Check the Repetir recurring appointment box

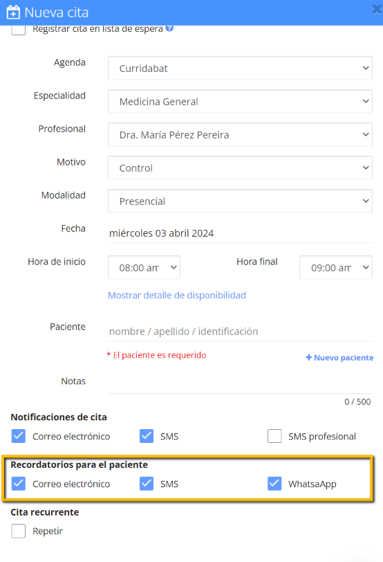tap(18, 531)
